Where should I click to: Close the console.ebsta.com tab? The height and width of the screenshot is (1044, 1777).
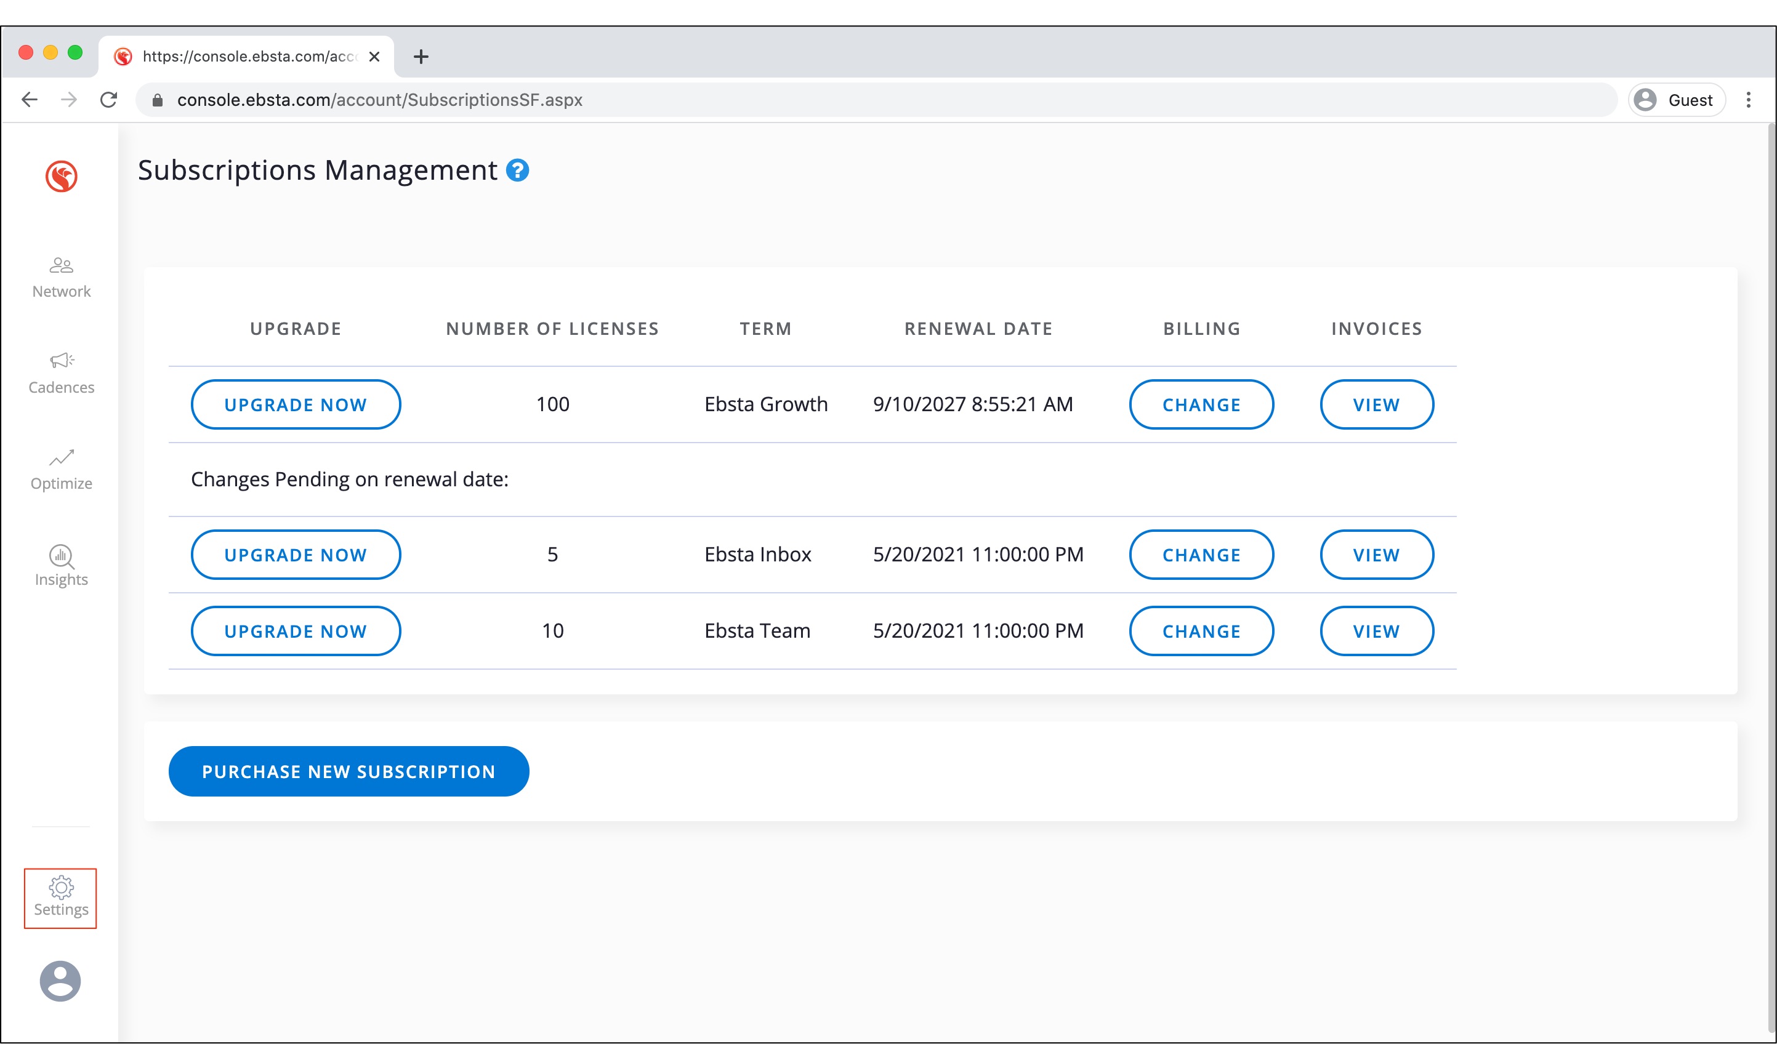[x=374, y=57]
